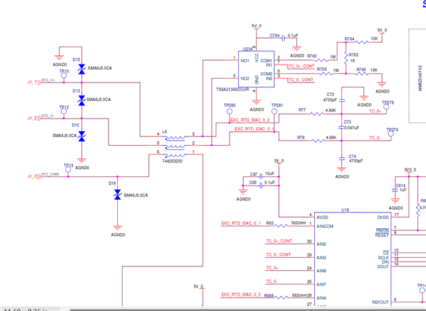Click the D12 TVS diode symbol
This screenshot has height=311, width=426.
(x=82, y=69)
